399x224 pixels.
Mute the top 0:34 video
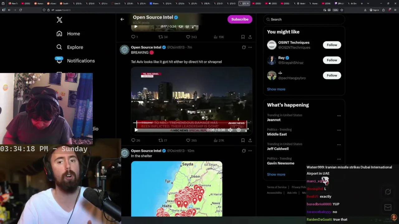pyautogui.click(x=180, y=26)
